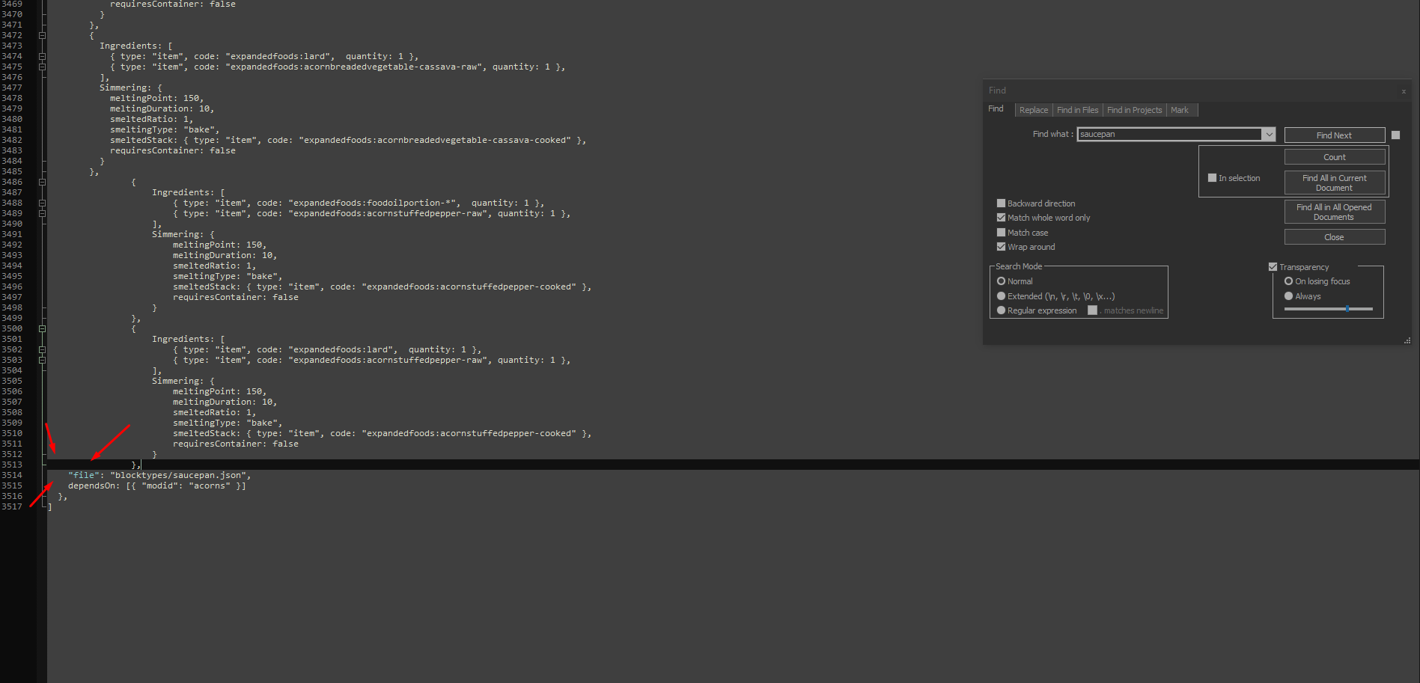Enable the Match case option
This screenshot has height=683, width=1420.
pos(1001,233)
